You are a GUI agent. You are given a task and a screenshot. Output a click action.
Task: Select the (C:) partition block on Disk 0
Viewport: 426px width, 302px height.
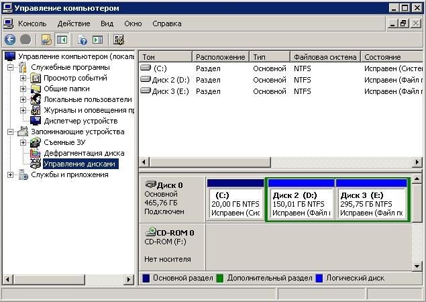pos(235,203)
